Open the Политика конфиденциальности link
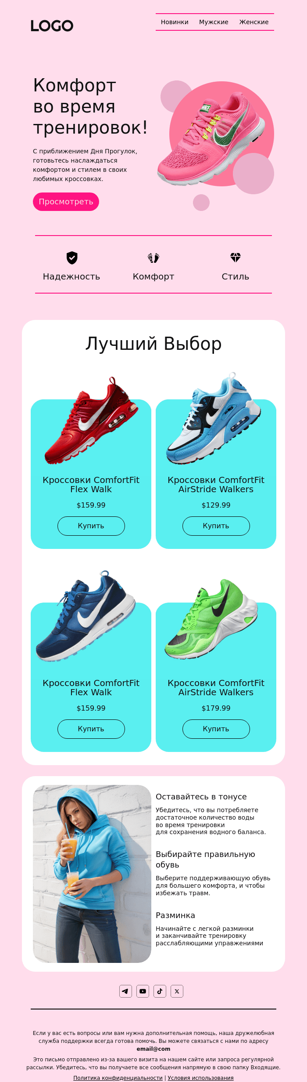 pyautogui.click(x=118, y=1075)
